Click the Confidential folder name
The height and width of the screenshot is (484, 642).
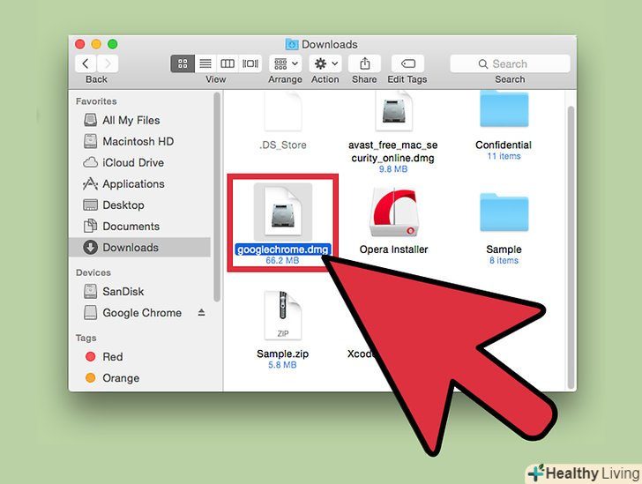point(504,145)
